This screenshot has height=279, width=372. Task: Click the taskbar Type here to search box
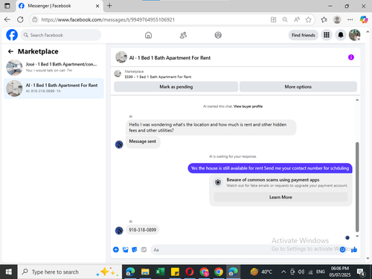[x=70, y=272]
